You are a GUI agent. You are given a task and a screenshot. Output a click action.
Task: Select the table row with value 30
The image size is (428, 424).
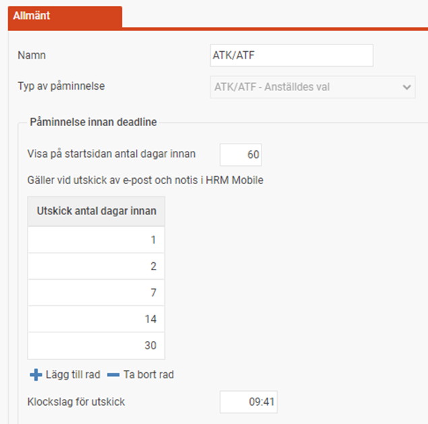point(96,345)
